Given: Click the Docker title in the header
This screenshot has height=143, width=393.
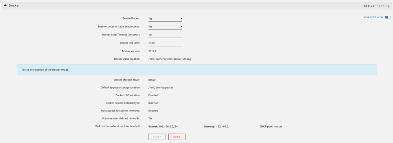Looking at the screenshot, I should point(14,5).
